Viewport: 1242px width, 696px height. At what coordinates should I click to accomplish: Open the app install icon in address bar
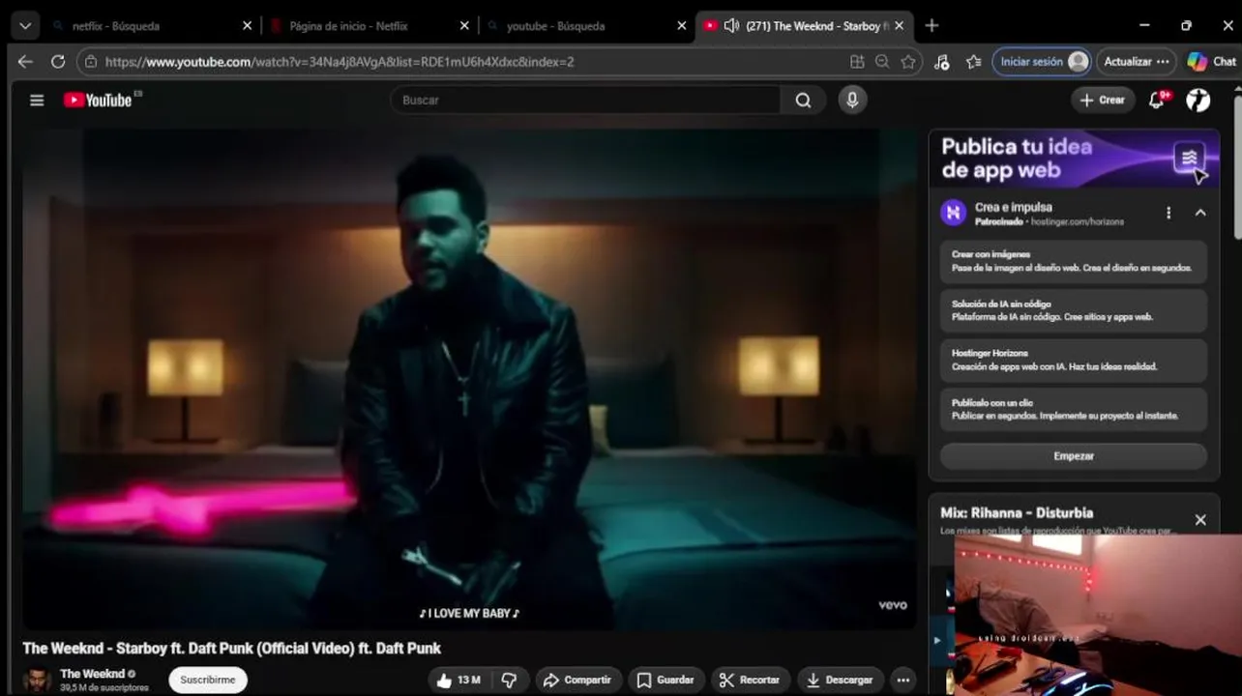(x=857, y=61)
